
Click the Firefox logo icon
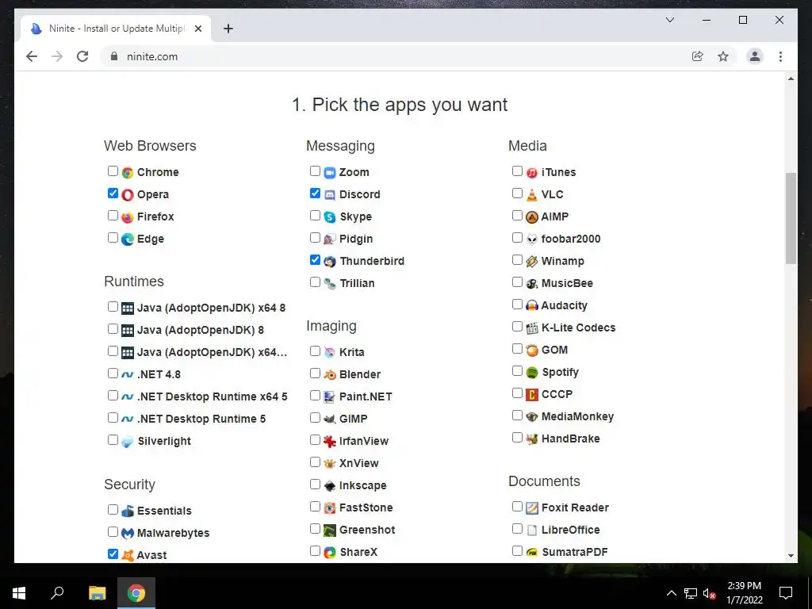(128, 217)
